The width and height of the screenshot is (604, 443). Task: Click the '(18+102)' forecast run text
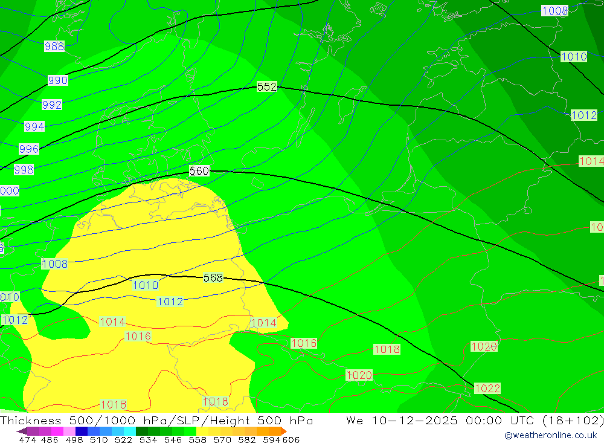click(573, 420)
